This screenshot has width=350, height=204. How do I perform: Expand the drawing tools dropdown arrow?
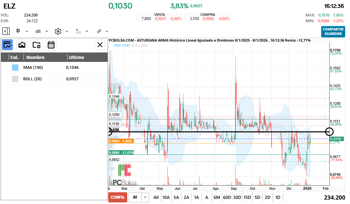point(107,31)
